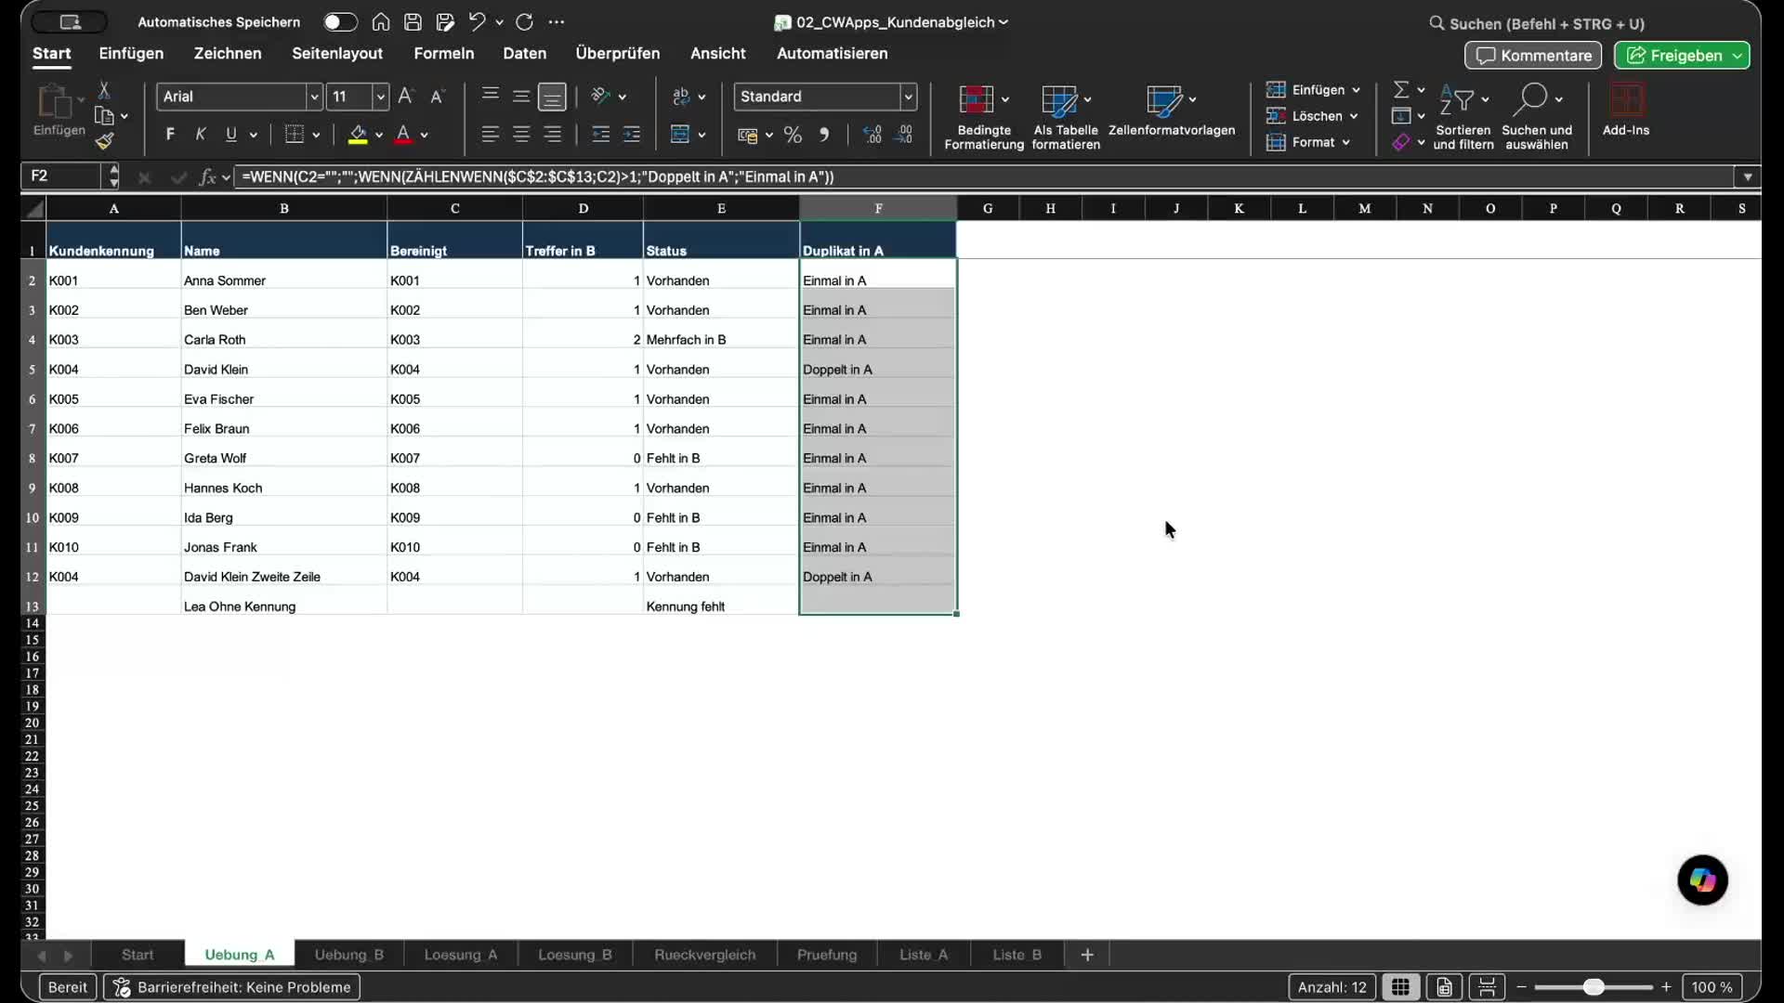Click the Home icon in title bar
Screen dimensions: 1784x1003
(381, 21)
